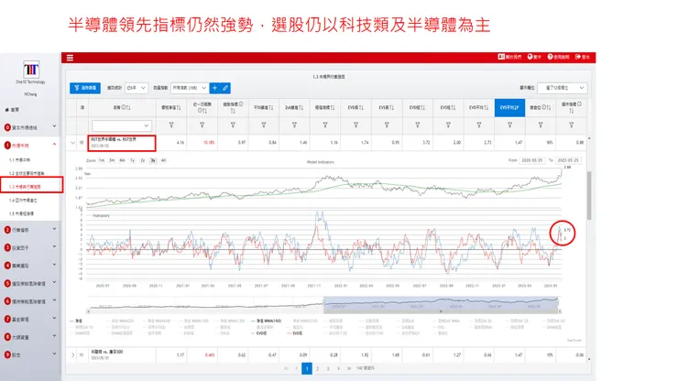Click the shaded navigator range selection
The width and height of the screenshot is (678, 381).
click(x=441, y=303)
